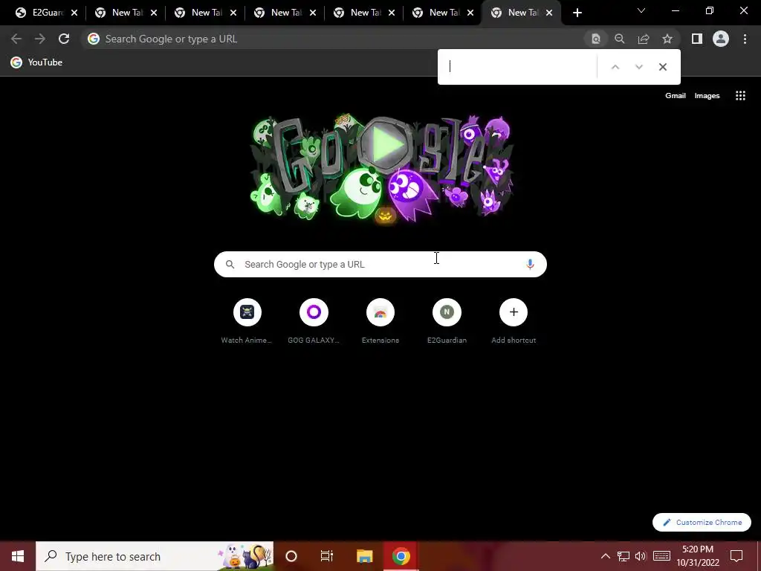Click the find-in-page text field

pyautogui.click(x=519, y=67)
